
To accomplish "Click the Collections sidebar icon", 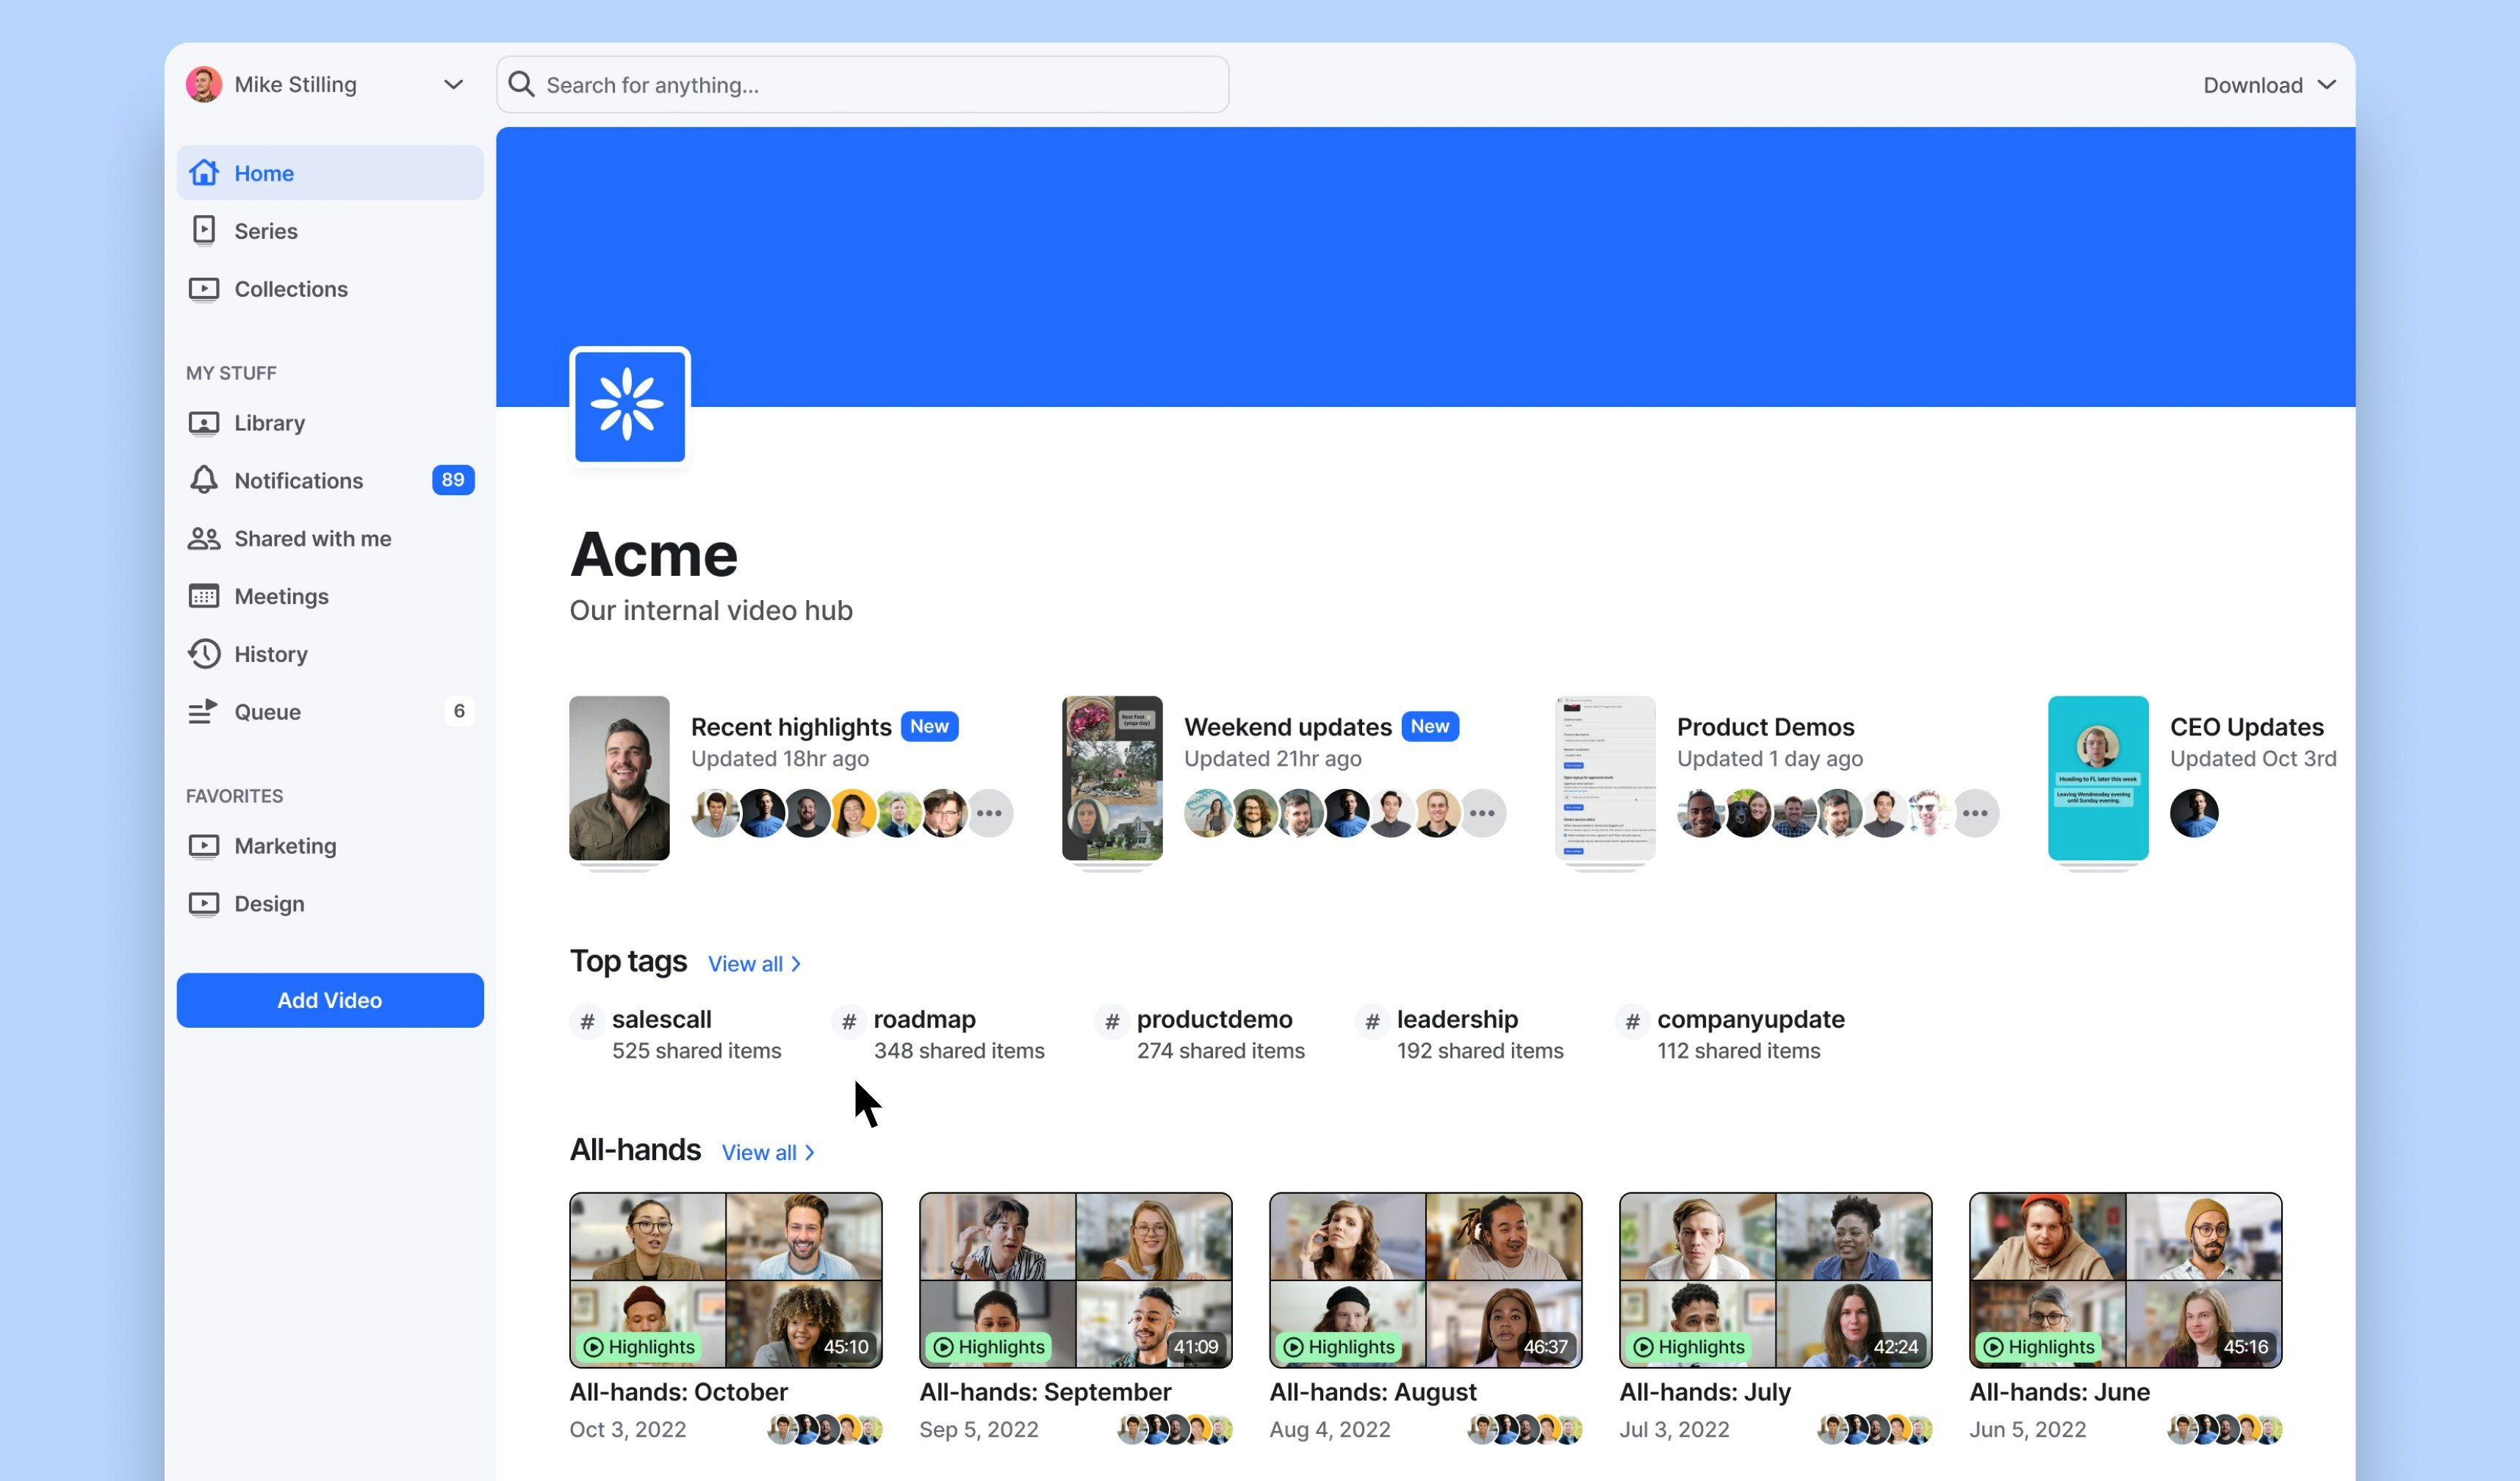I will [204, 289].
